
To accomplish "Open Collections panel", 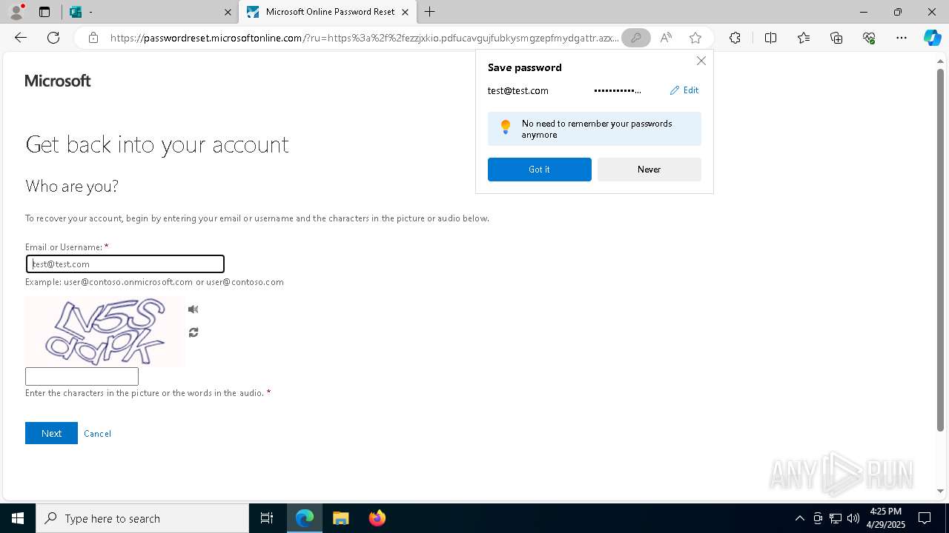I will (x=836, y=38).
